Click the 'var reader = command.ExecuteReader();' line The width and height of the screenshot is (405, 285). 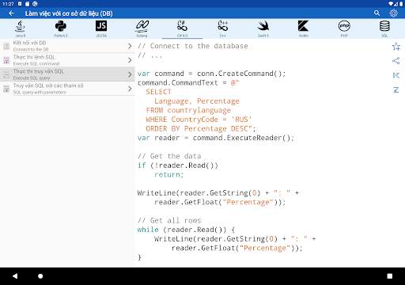pos(216,138)
